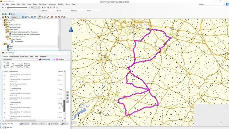The image size is (229, 129).
Task: Click the search field at top right
Action: 211,4
